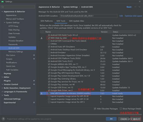Expand Languages & Frameworks section
Image resolution: width=143 pixels, height=122 pixels.
[2, 92]
